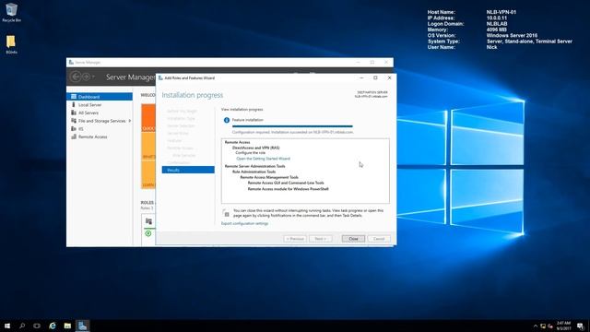Click the Destination Server text in wizard header
590x332 pixels.
[x=372, y=92]
